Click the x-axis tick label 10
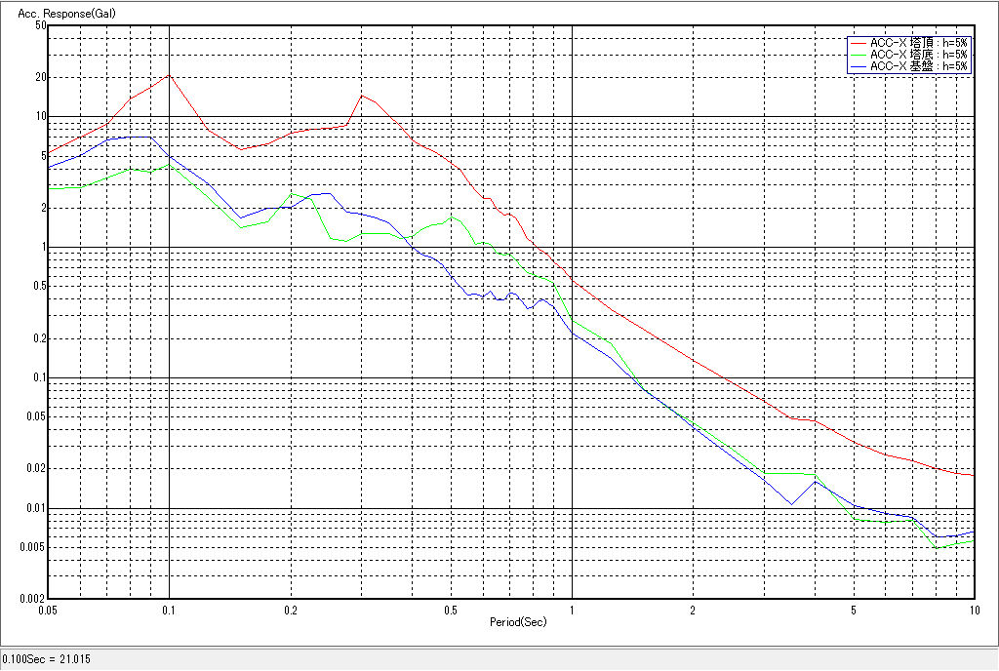999x671 pixels. (973, 610)
